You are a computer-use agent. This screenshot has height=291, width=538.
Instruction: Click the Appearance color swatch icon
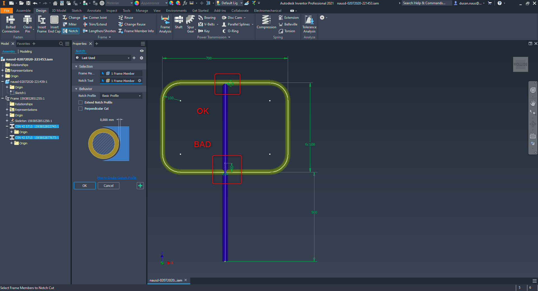(x=137, y=3)
